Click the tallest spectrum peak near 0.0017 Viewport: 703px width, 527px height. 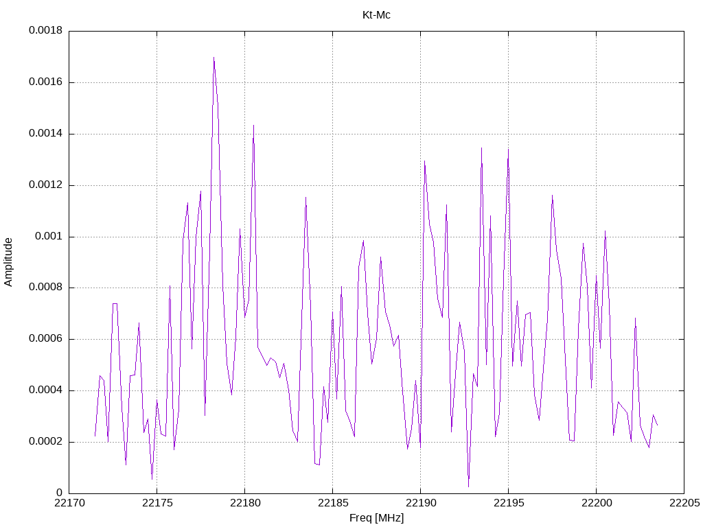(214, 58)
